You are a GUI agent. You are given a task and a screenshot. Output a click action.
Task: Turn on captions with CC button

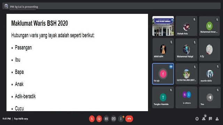pos(106,119)
